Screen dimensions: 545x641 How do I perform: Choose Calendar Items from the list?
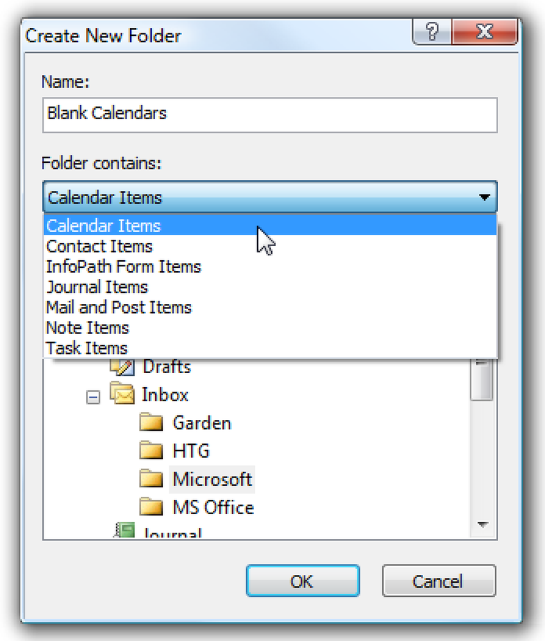click(x=270, y=225)
